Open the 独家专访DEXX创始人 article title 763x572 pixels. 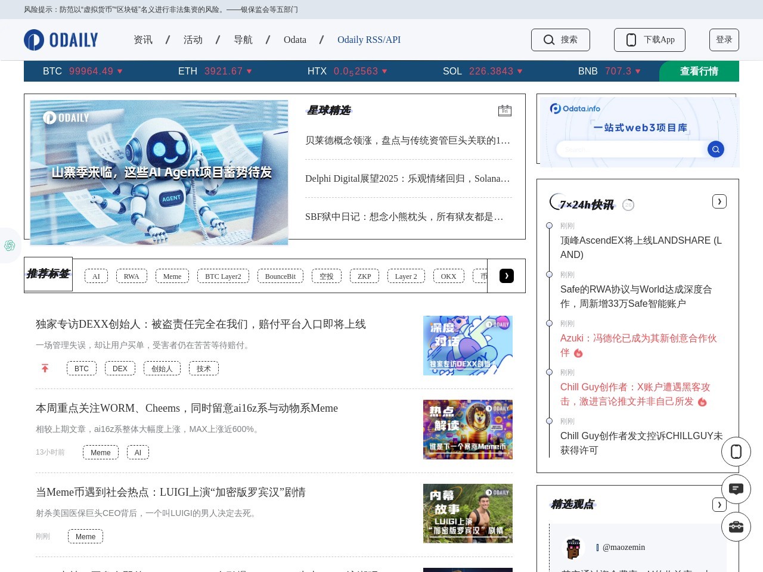pyautogui.click(x=201, y=324)
